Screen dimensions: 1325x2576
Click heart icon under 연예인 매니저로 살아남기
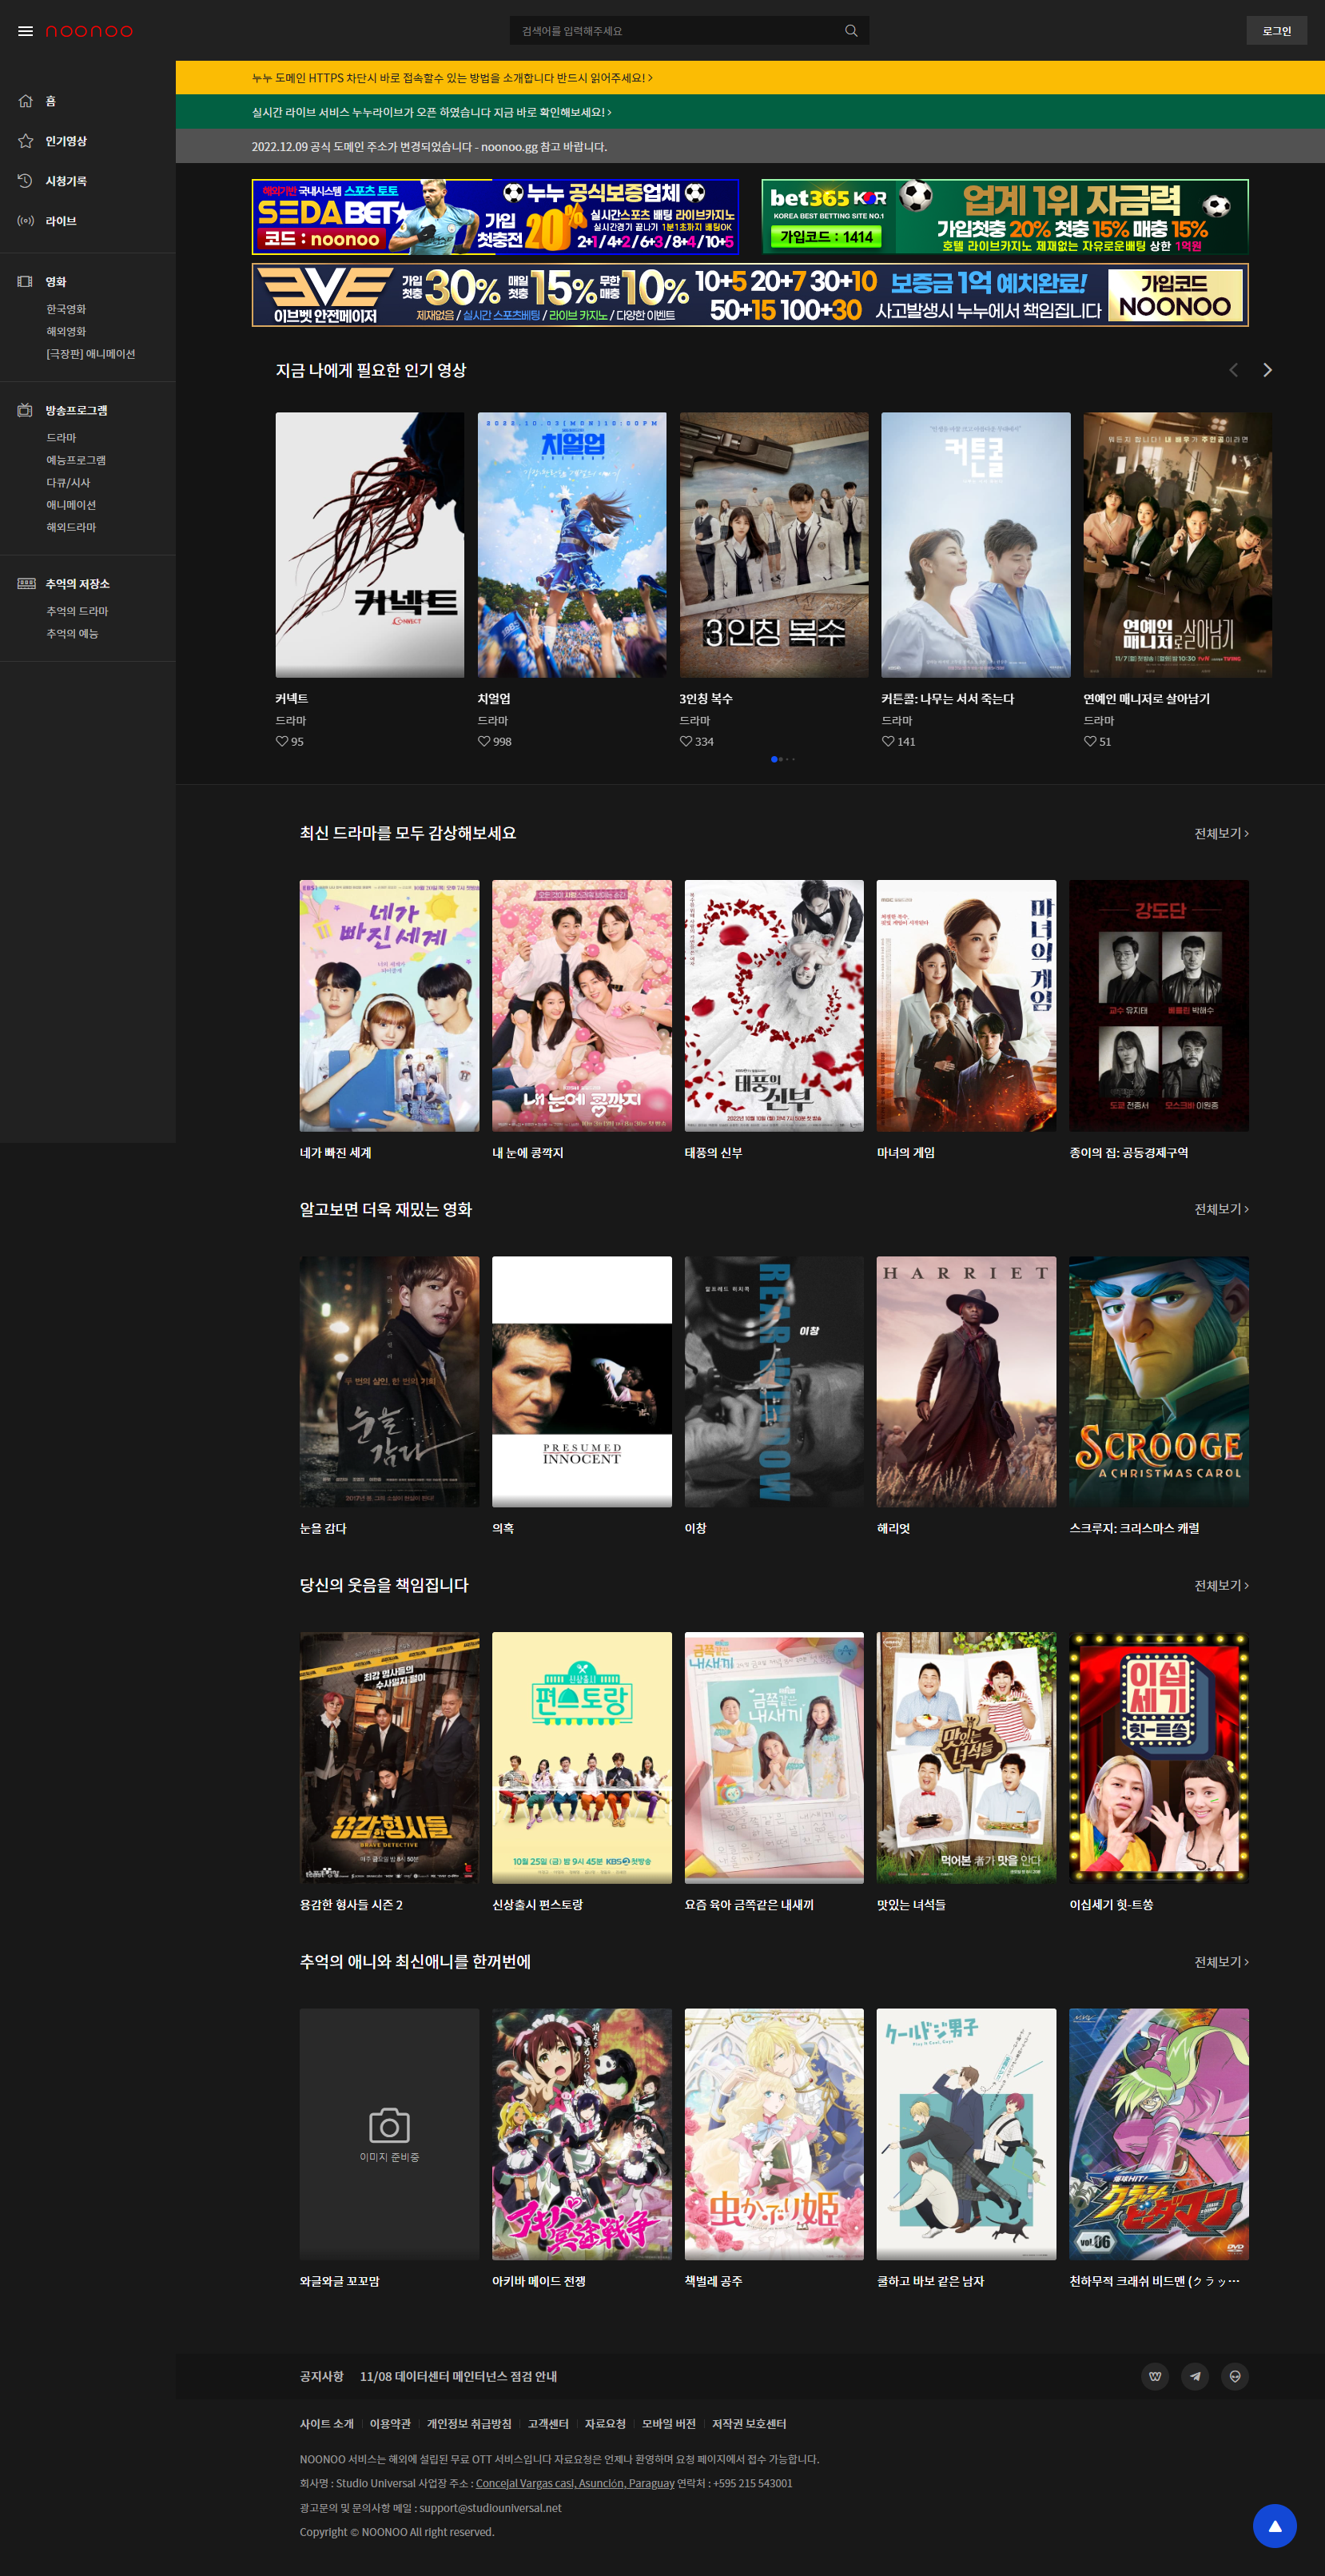1090,741
